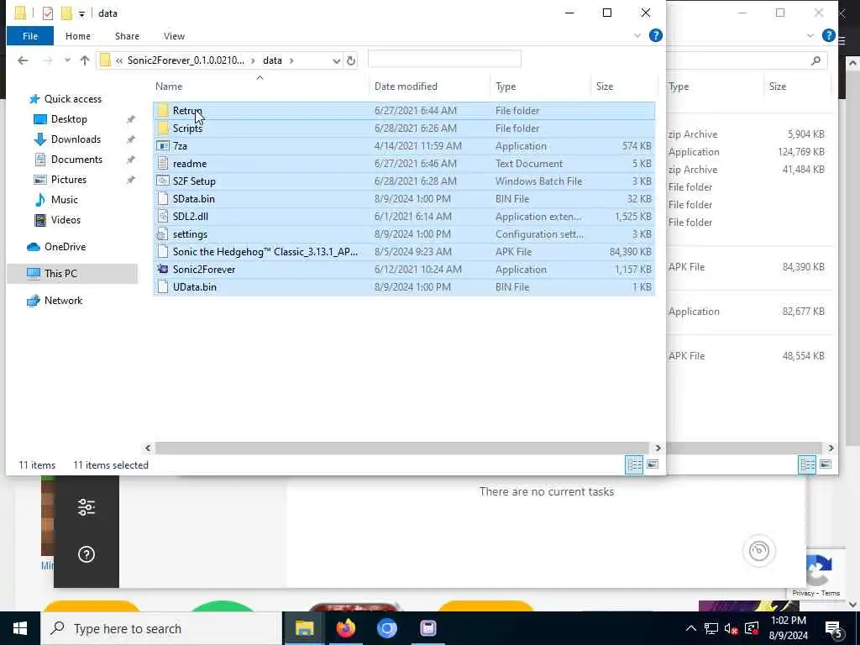Click the Properties icon in title bar
This screenshot has width=860, height=645.
tap(48, 13)
